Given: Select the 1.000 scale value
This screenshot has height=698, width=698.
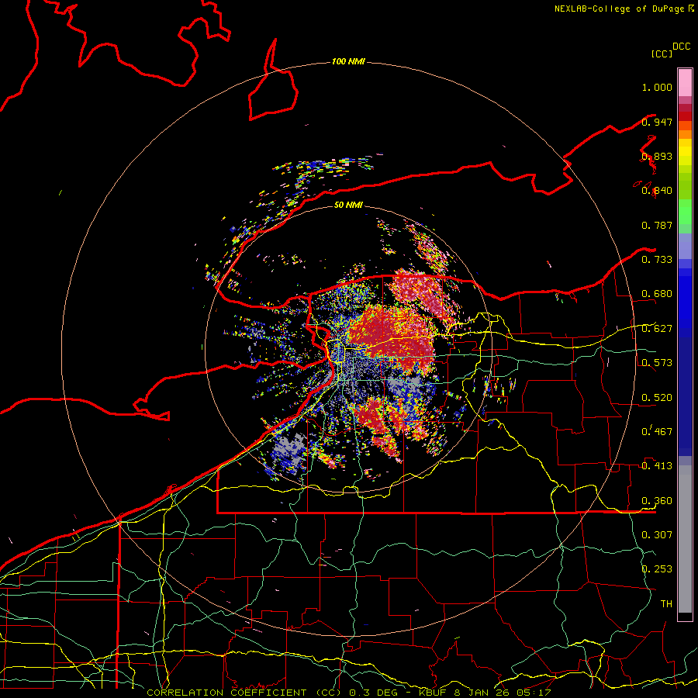Looking at the screenshot, I should pyautogui.click(x=657, y=87).
